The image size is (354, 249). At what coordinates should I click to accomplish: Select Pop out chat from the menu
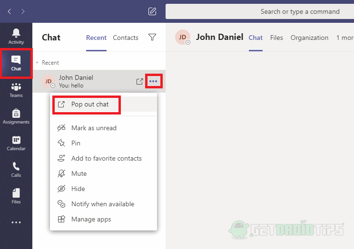pos(103,104)
